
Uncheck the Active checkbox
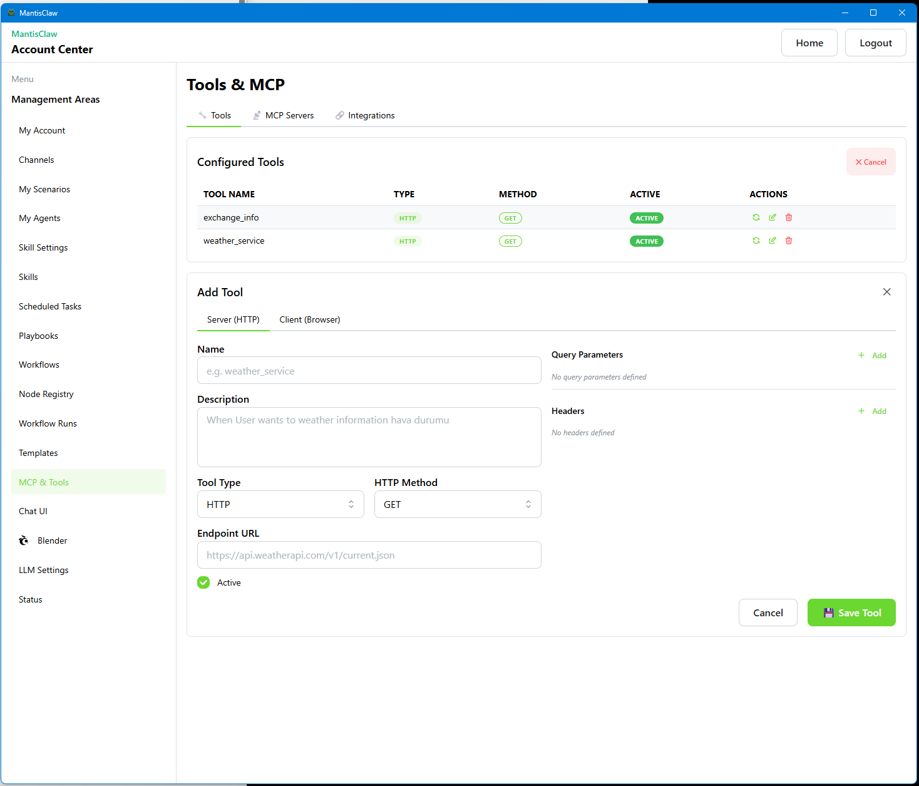click(x=203, y=582)
